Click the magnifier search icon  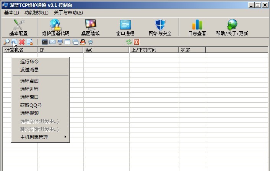tap(7, 42)
